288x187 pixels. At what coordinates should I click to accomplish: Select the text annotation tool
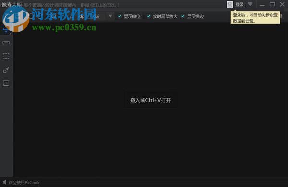pos(6,83)
